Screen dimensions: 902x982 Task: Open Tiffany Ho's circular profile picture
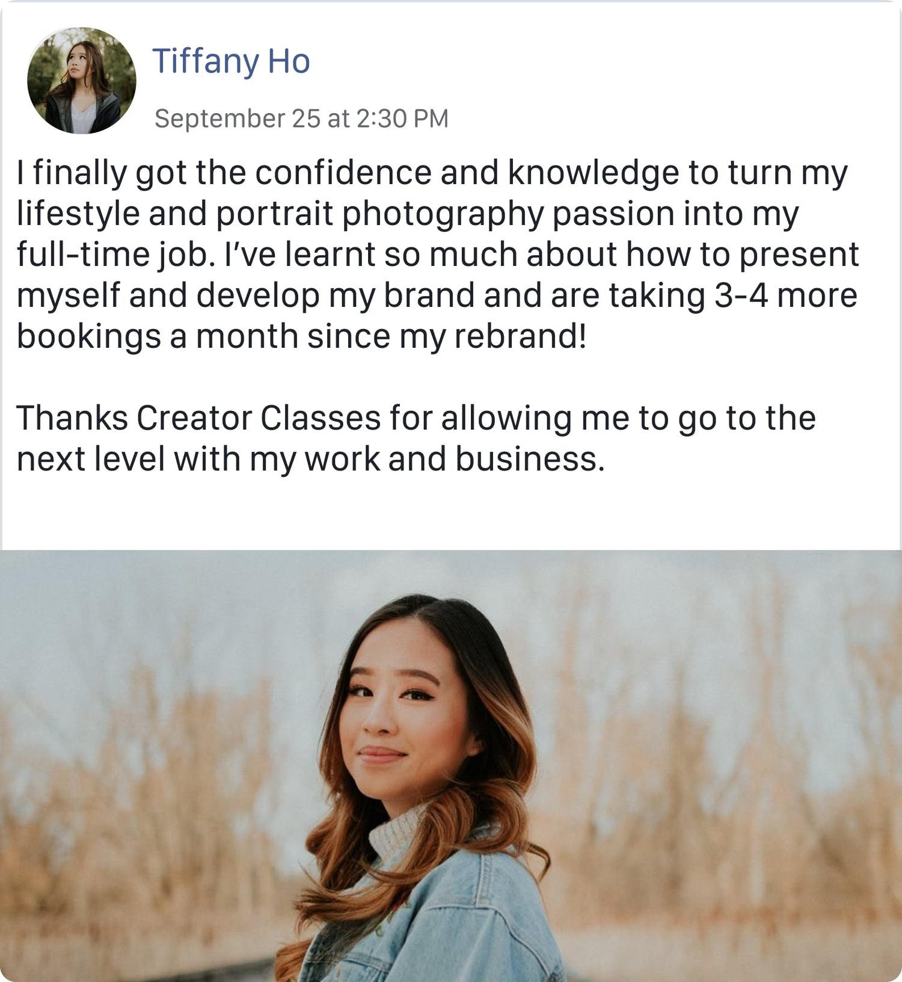pyautogui.click(x=82, y=81)
